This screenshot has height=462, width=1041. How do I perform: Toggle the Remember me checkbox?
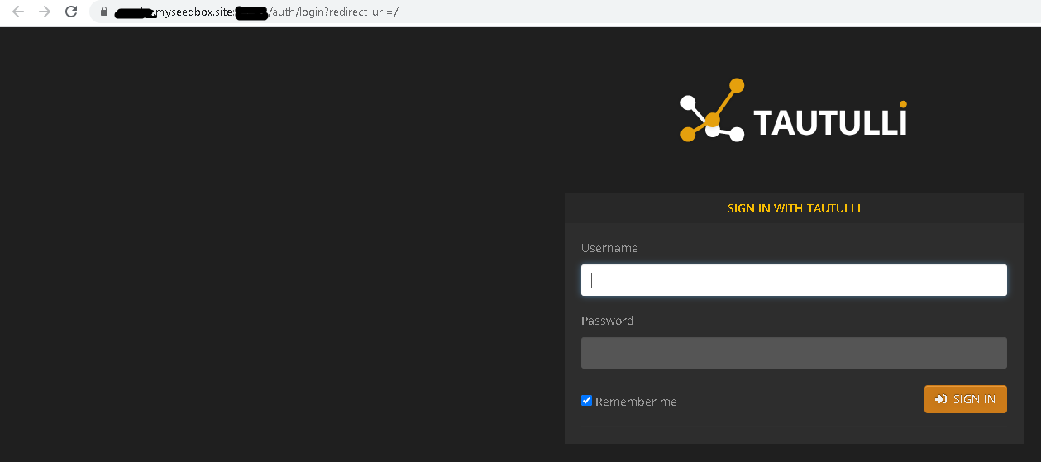coord(587,401)
